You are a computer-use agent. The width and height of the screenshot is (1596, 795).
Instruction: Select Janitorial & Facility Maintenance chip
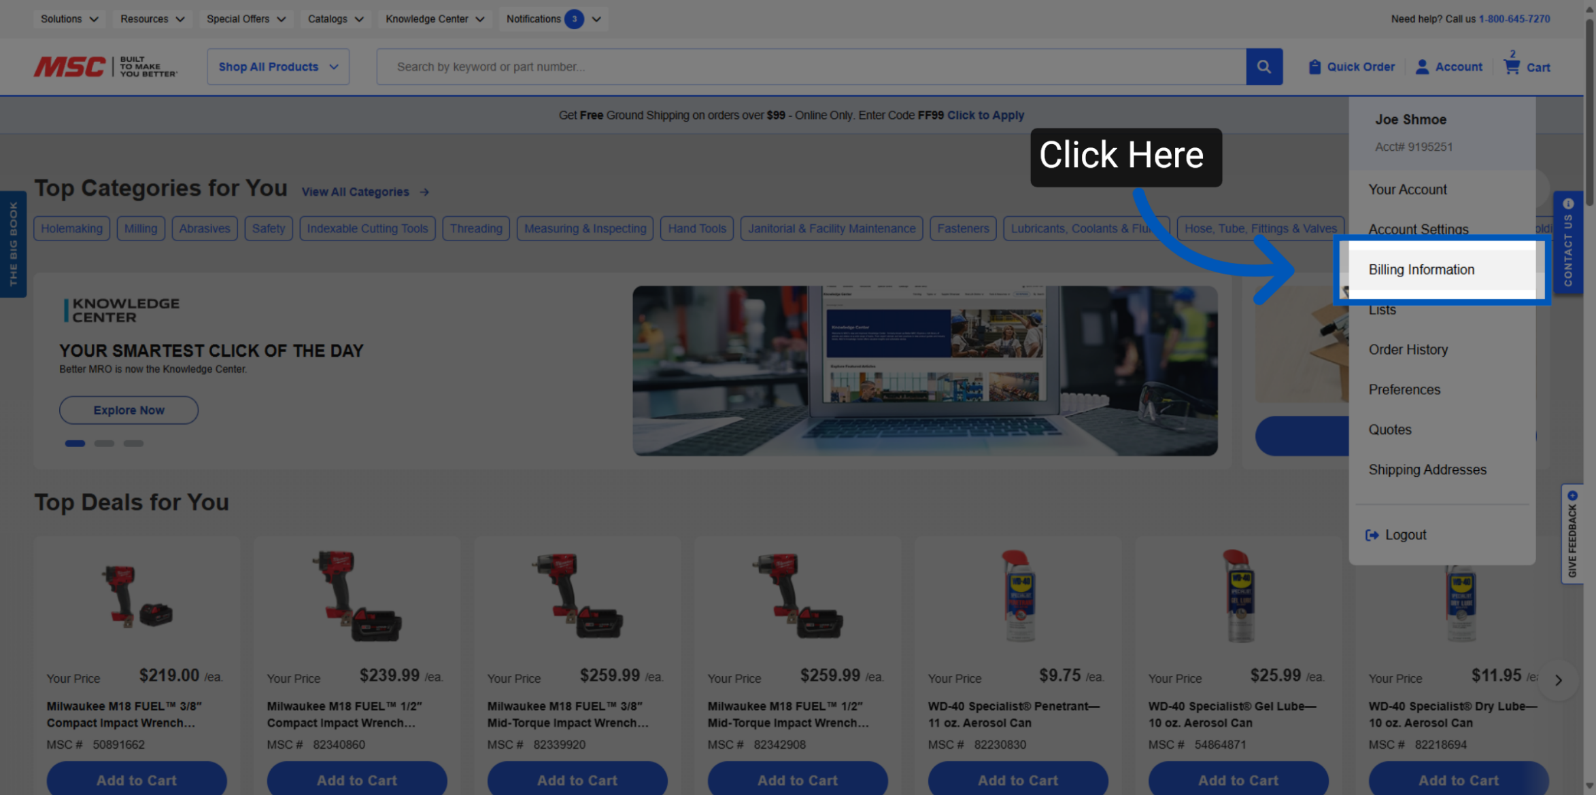832,229
